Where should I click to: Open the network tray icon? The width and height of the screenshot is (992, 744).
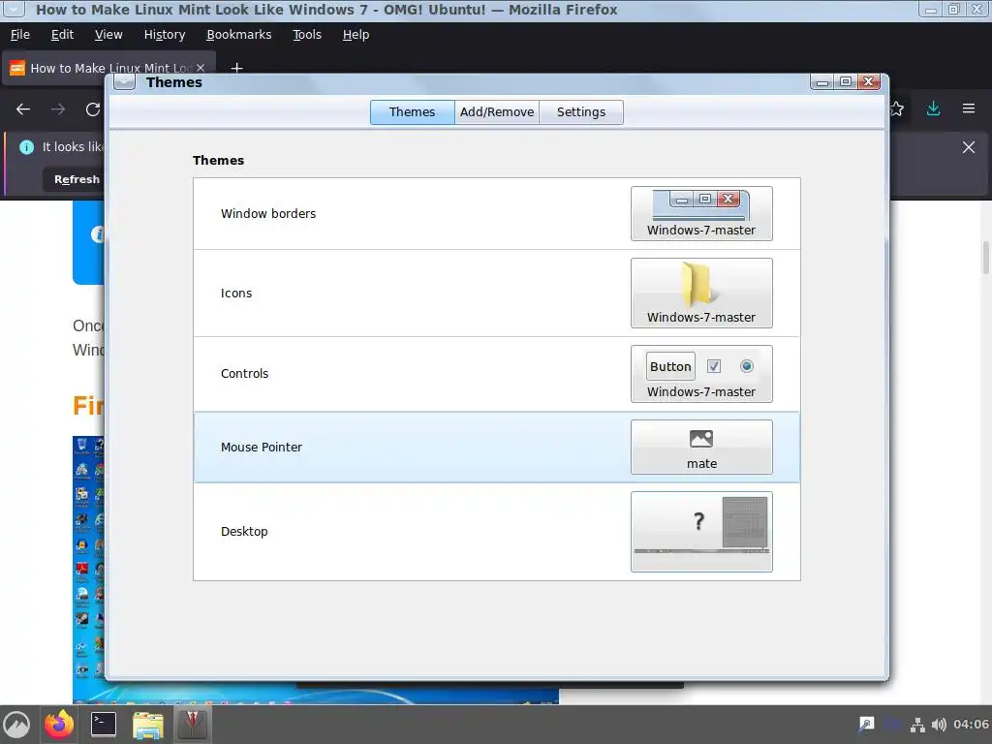917,725
